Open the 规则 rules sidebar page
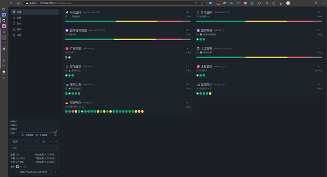Screen dimensions: 327x177 click(x=35, y=29)
